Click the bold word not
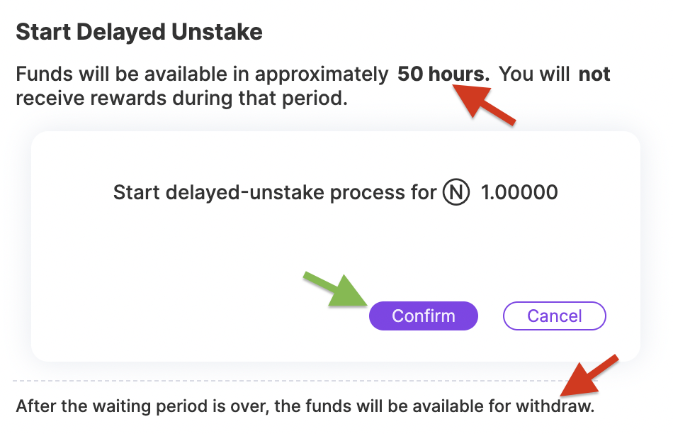 594,74
